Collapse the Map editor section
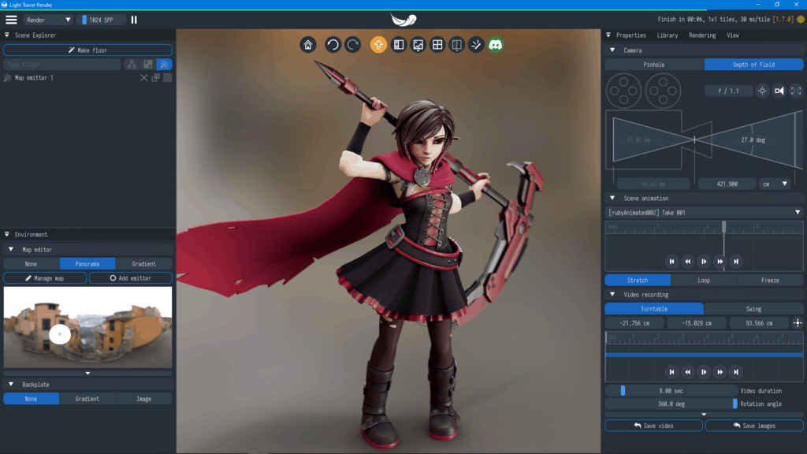The width and height of the screenshot is (807, 454). coord(11,250)
